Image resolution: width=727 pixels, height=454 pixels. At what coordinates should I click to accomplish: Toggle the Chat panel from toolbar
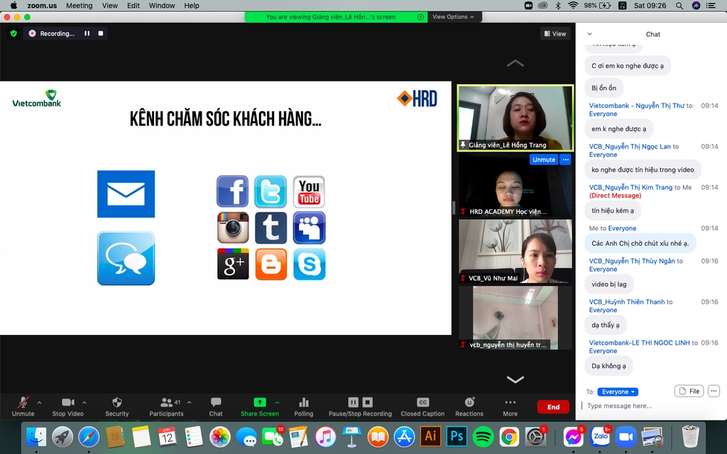coord(216,406)
